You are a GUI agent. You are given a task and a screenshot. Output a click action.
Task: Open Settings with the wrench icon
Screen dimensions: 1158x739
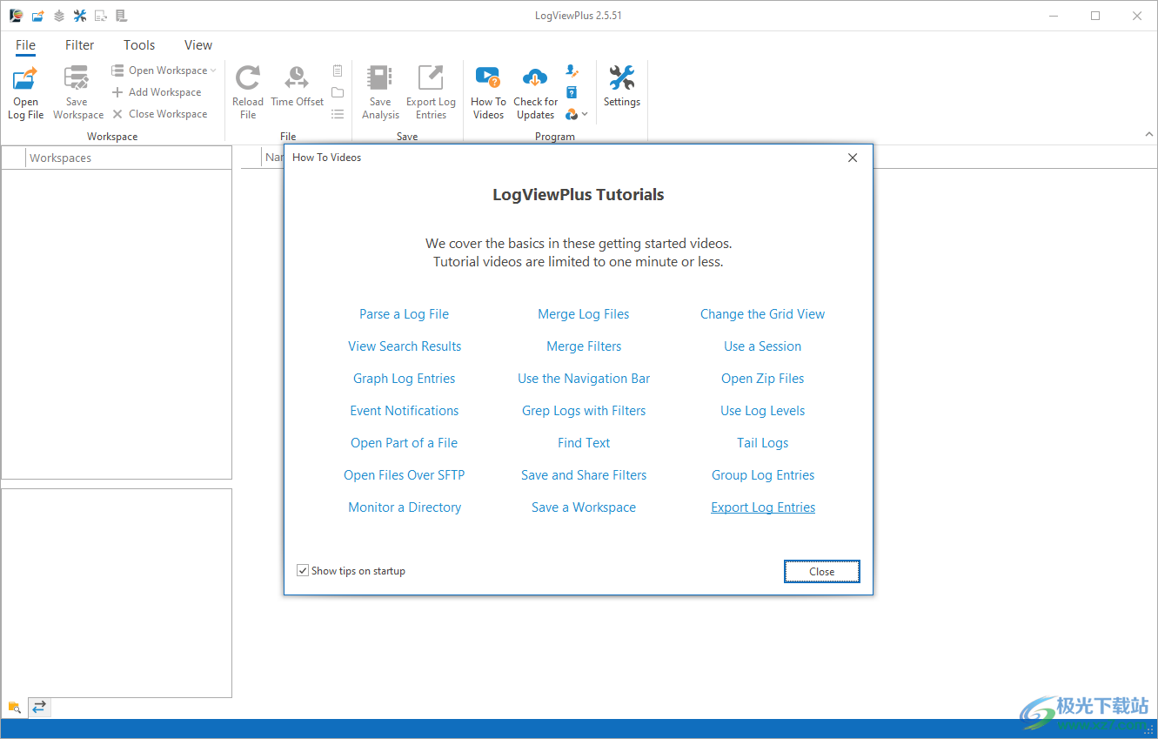coord(621,78)
